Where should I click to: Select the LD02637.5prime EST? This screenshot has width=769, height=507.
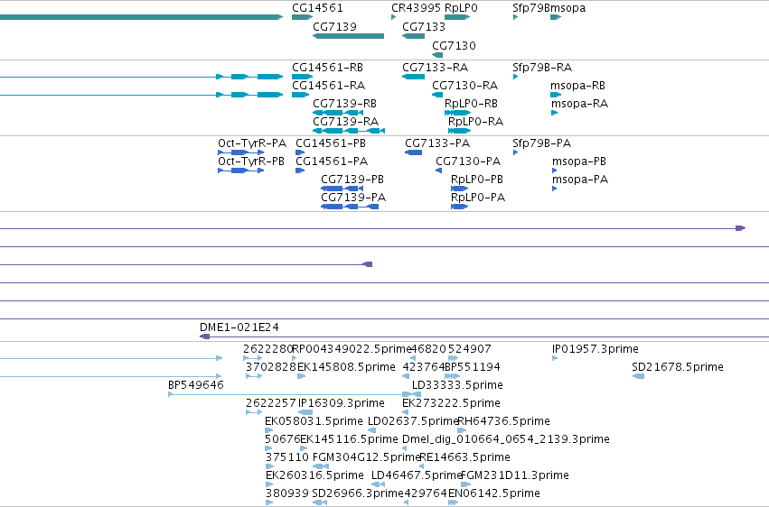tap(371, 430)
